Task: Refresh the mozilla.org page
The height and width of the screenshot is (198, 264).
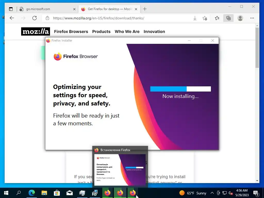Action: (35, 18)
